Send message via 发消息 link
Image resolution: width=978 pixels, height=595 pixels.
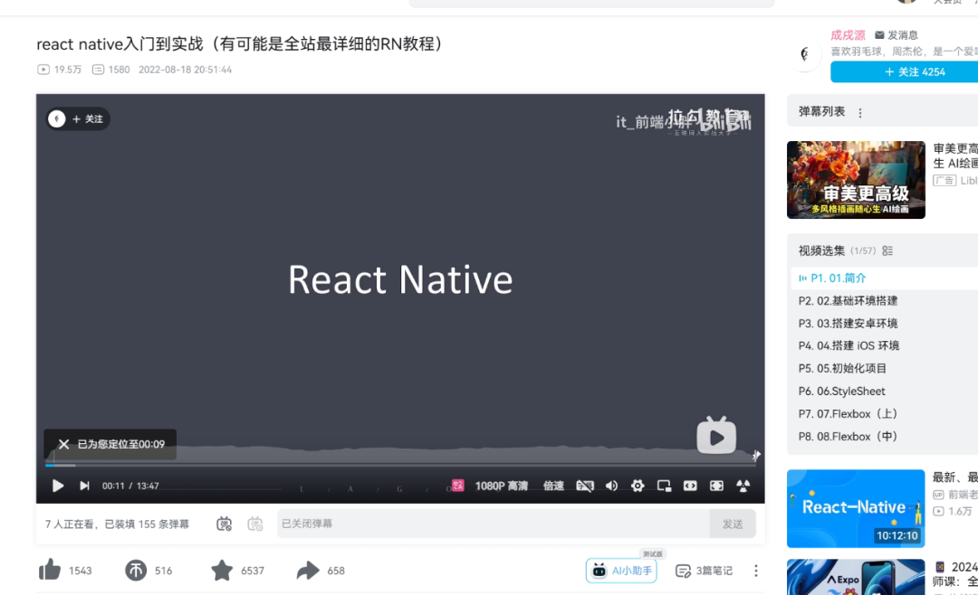pos(896,35)
